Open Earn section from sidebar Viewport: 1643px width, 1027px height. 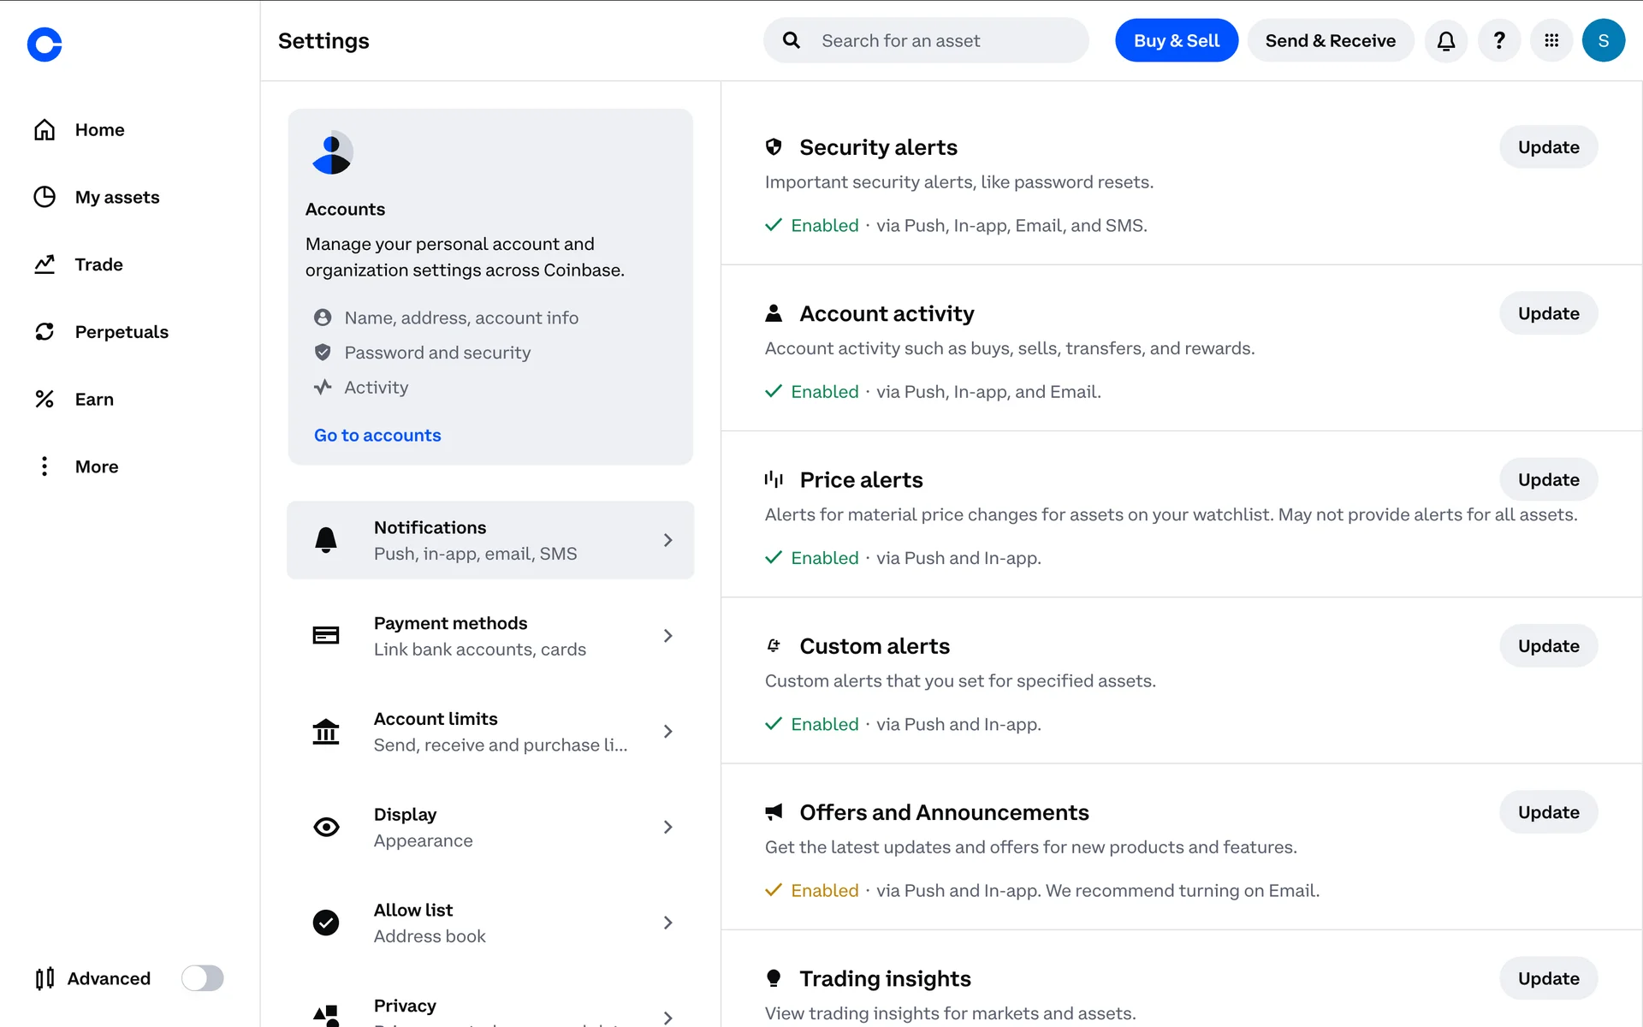pos(93,399)
